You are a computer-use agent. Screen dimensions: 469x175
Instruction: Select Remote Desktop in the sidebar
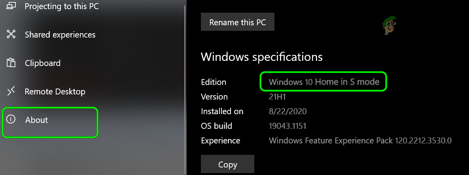click(55, 92)
